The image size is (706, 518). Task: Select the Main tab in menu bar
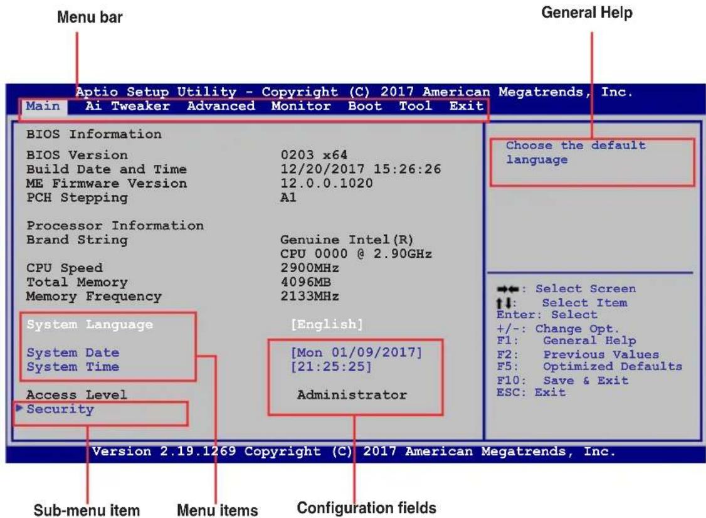(43, 107)
